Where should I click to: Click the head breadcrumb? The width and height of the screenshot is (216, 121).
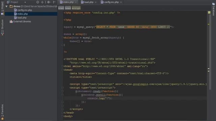point(68,8)
